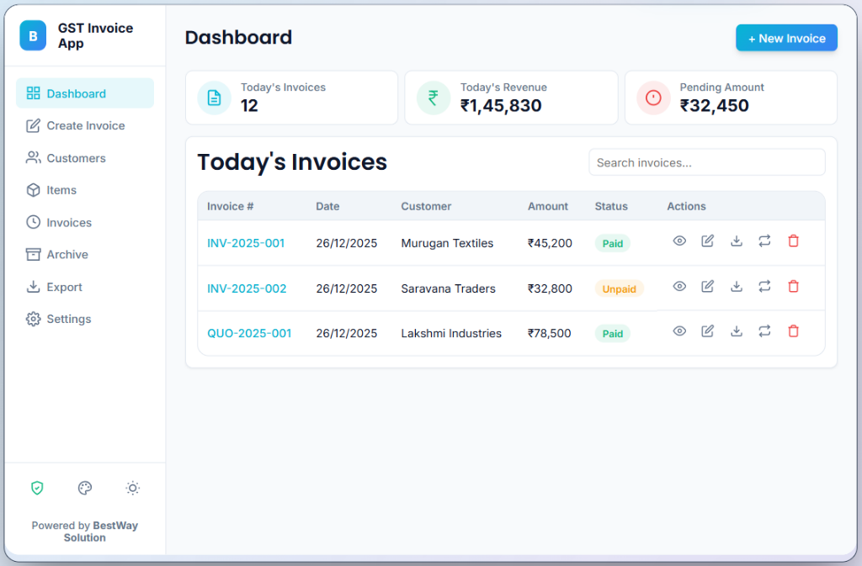Click the Amount column header
Image resolution: width=862 pixels, height=566 pixels.
point(547,206)
